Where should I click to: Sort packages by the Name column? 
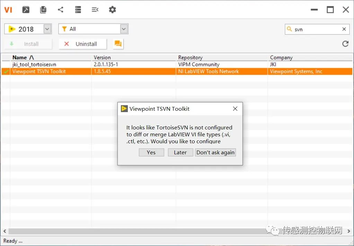pyautogui.click(x=23, y=57)
